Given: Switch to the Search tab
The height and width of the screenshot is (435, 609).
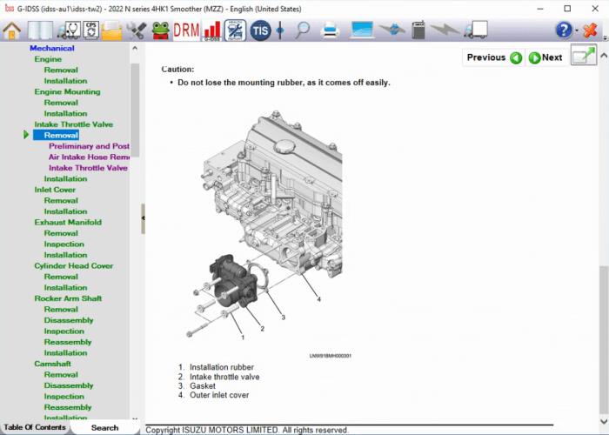Looking at the screenshot, I should point(104,427).
